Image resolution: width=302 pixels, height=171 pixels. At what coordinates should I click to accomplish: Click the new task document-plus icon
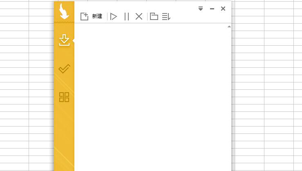(84, 16)
